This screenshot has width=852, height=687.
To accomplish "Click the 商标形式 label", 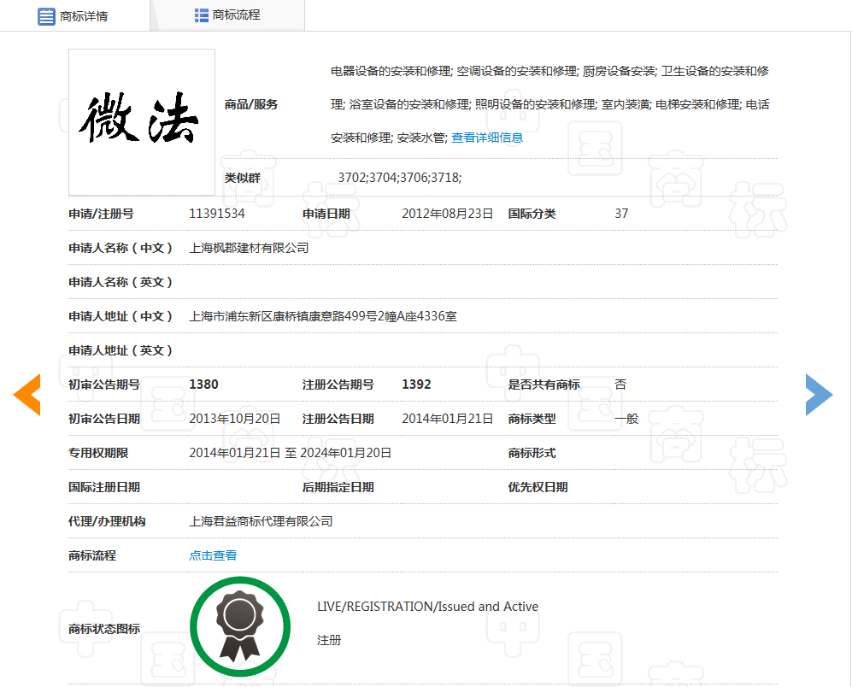I will 532,453.
